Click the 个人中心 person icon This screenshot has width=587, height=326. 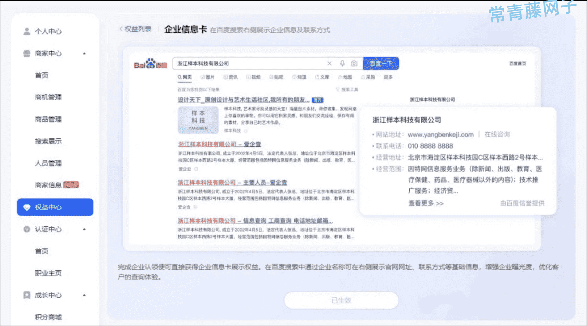click(27, 32)
